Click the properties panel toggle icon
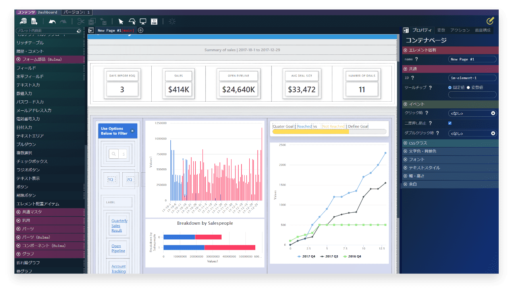This screenshot has height=293, width=513. pyautogui.click(x=406, y=30)
